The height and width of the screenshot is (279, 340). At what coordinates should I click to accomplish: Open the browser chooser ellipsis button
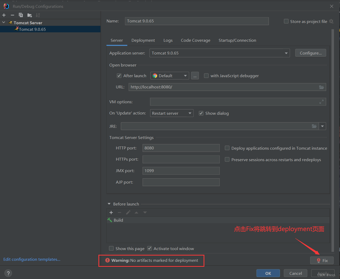click(x=195, y=76)
